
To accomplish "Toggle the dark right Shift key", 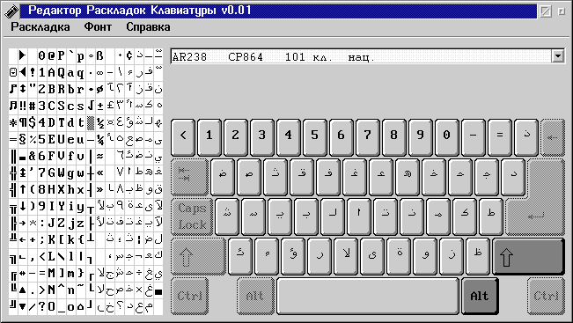I will coord(528,256).
